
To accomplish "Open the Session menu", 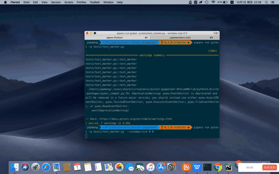I will click(x=56, y=2).
